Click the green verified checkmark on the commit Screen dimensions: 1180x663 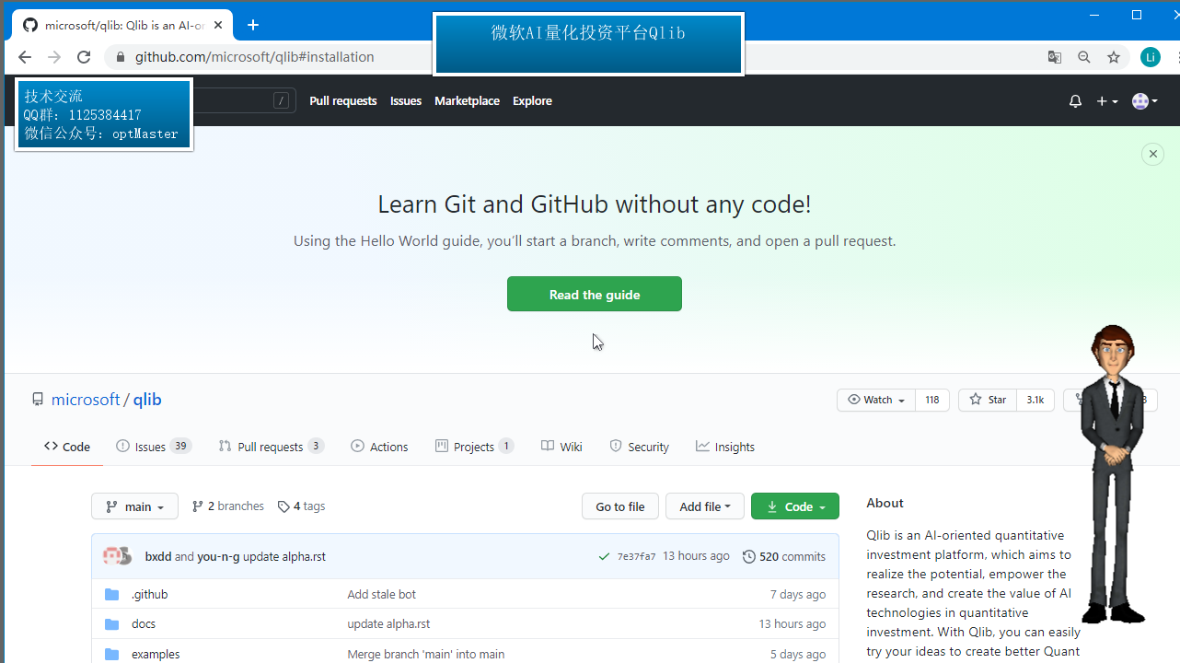[604, 556]
